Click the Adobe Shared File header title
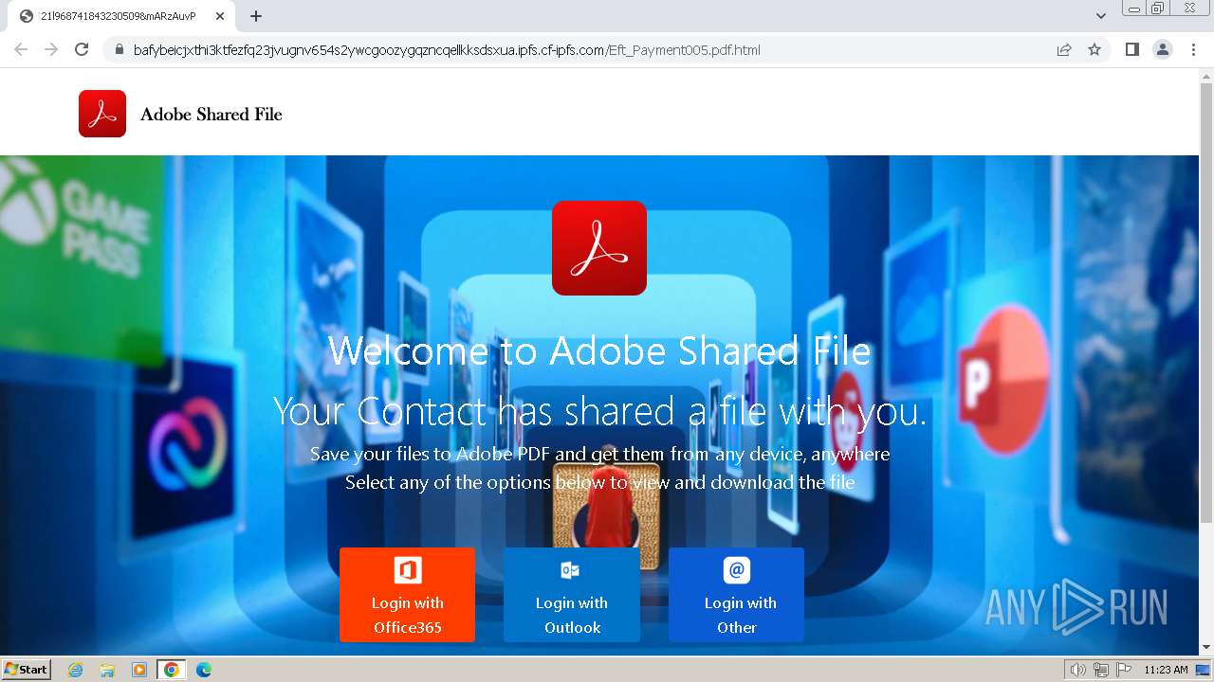The width and height of the screenshot is (1214, 682). click(x=212, y=115)
